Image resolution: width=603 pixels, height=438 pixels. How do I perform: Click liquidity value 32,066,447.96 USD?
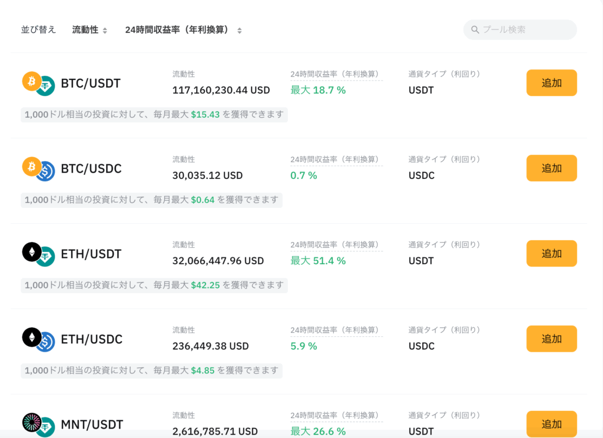[218, 261]
